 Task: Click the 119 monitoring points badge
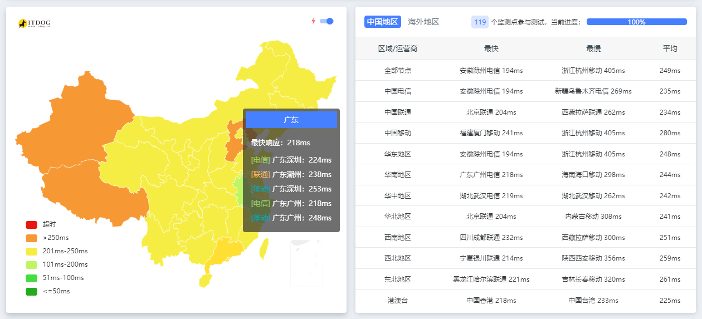click(480, 22)
